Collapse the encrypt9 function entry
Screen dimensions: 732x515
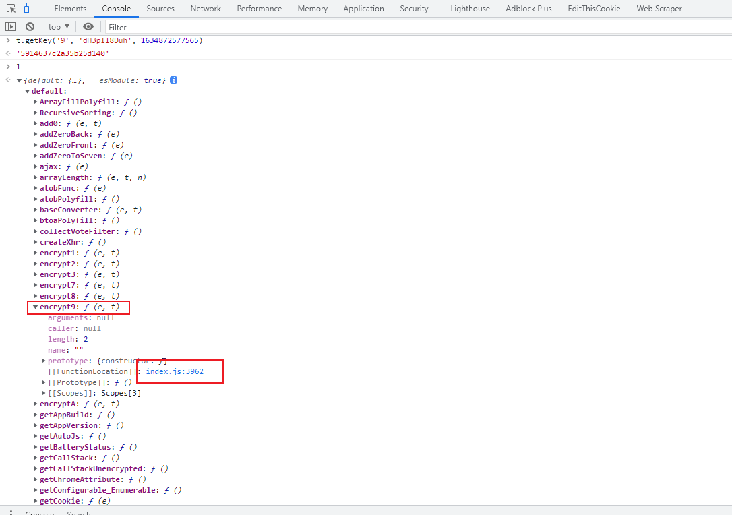coord(35,307)
